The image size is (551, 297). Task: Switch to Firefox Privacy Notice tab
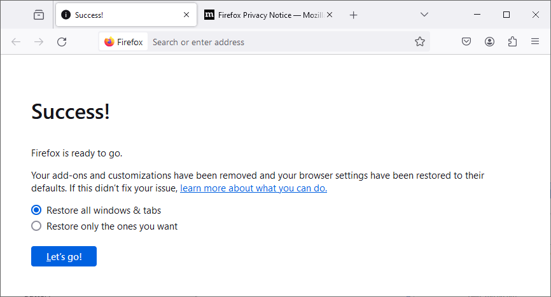click(269, 15)
